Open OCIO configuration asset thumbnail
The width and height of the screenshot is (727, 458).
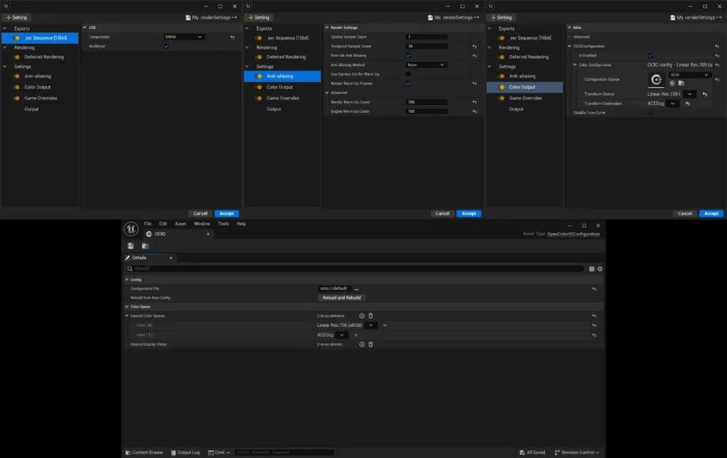tap(656, 79)
